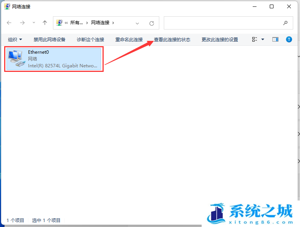300x227 pixels.
Task: Open recent locations dropdown arrow
Action: [34, 23]
